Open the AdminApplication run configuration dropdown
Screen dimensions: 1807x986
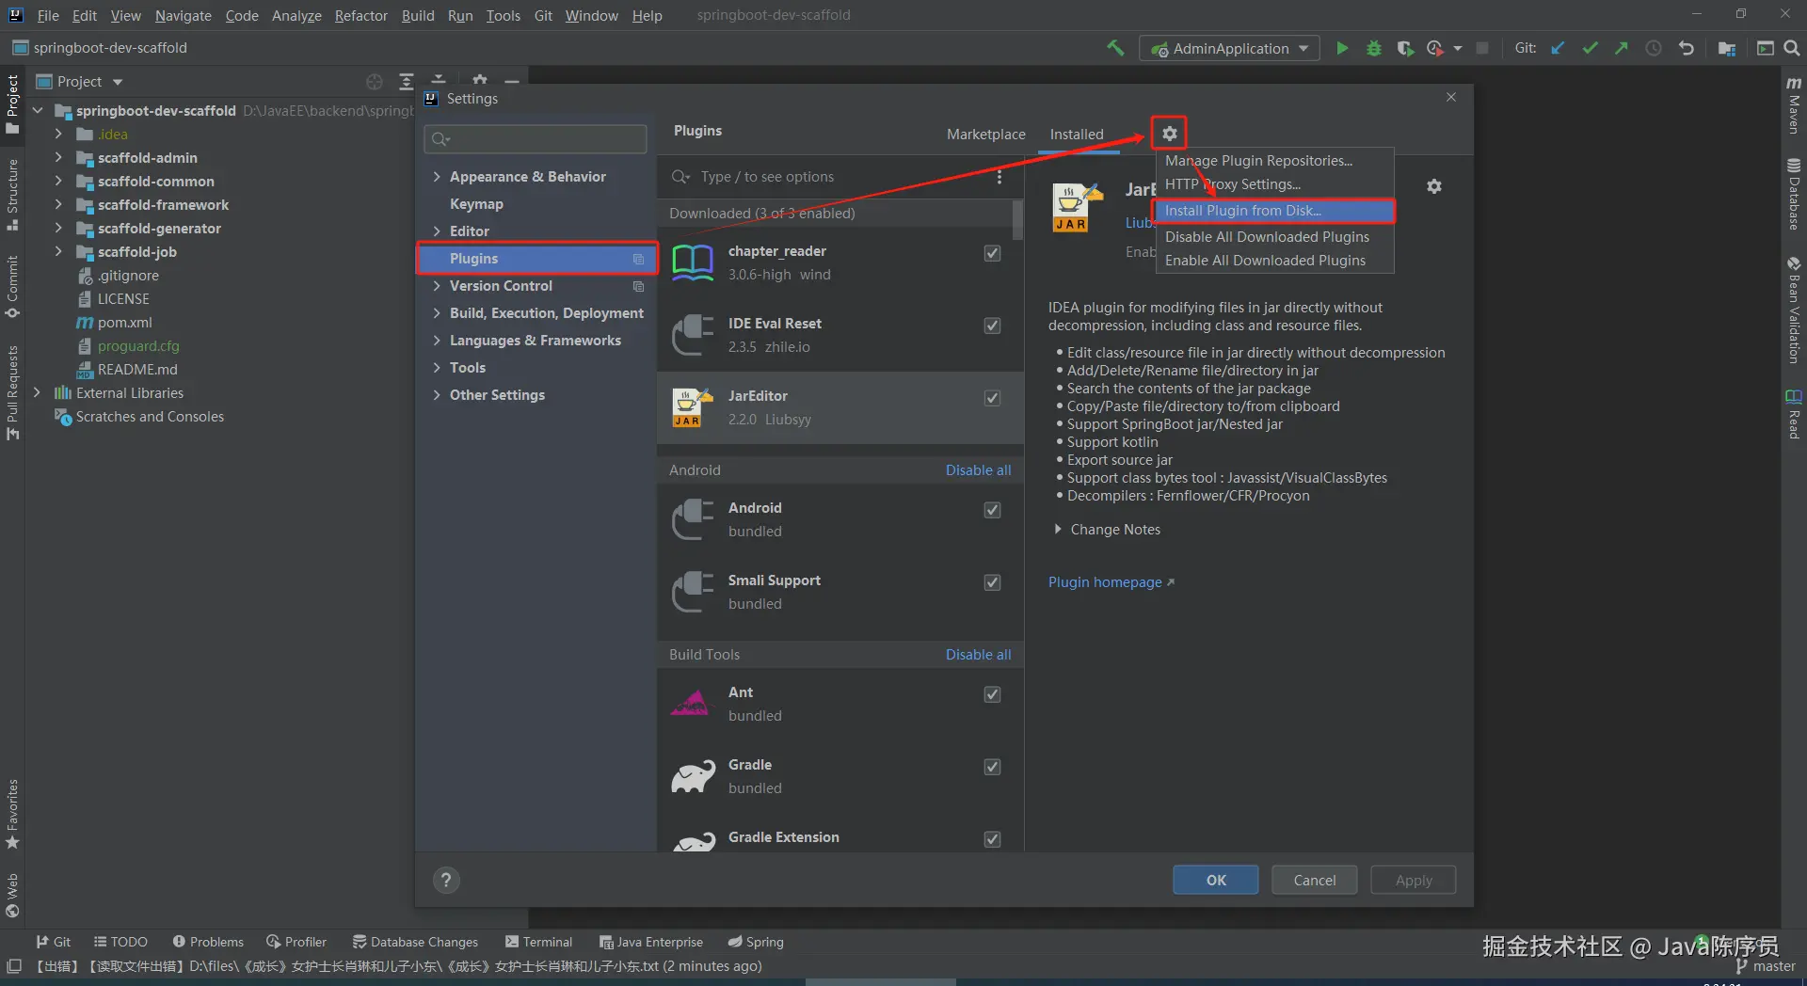coord(1229,48)
